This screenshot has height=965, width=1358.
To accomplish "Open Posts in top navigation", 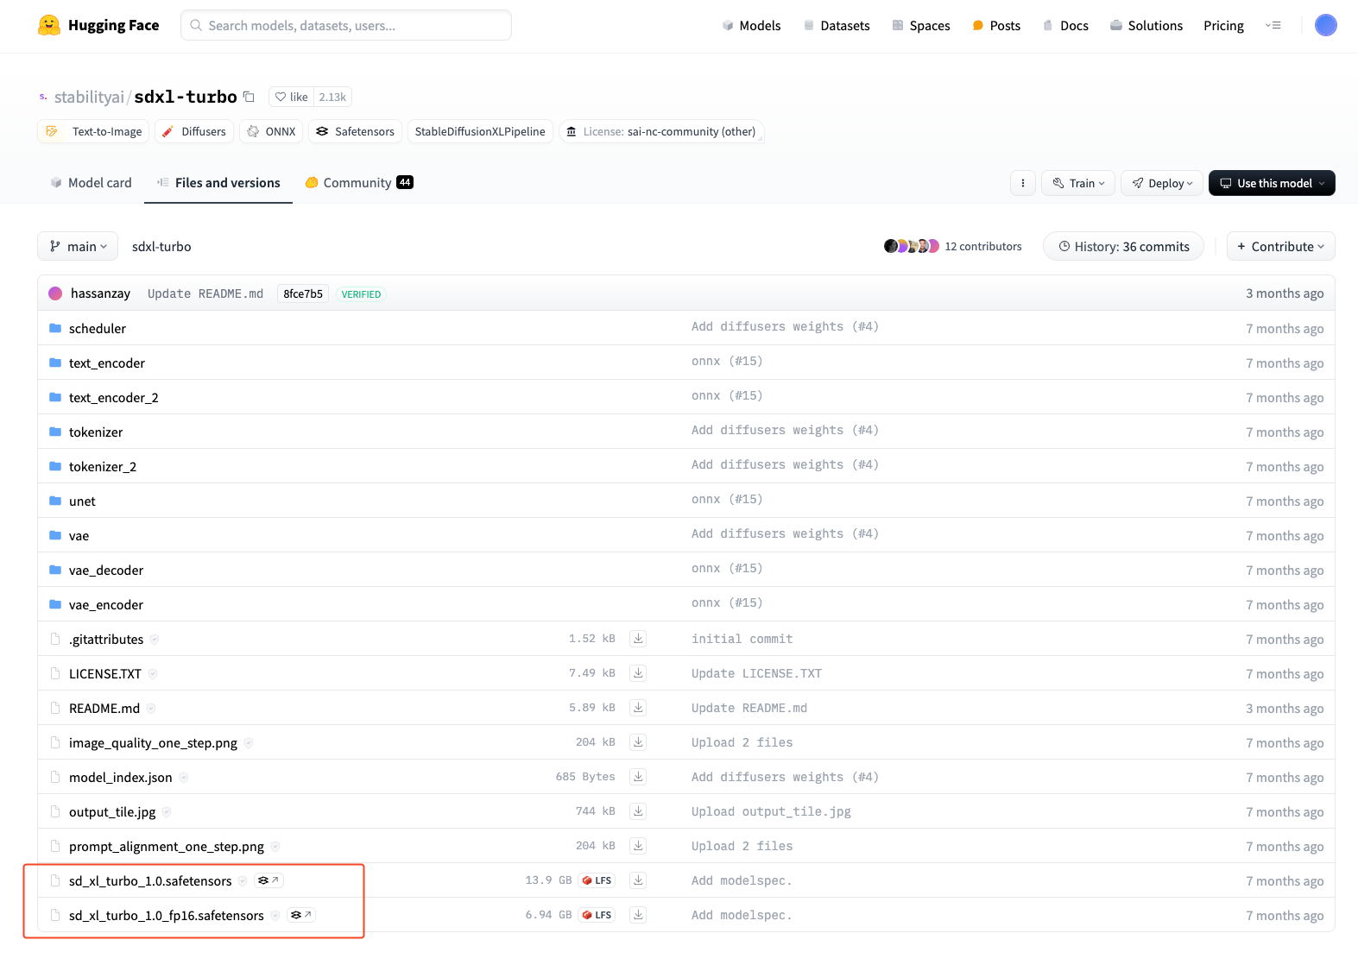I will 996,26.
